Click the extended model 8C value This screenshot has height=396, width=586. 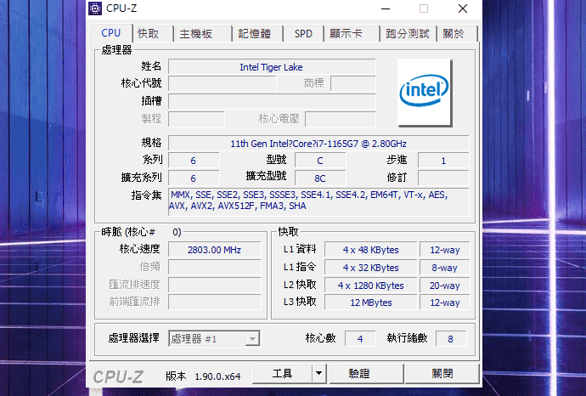pyautogui.click(x=320, y=178)
